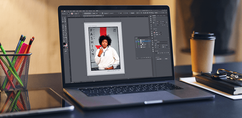This screenshot has width=242, height=118.
Task: Toggle visibility of Background layer
Action: tap(136, 47)
